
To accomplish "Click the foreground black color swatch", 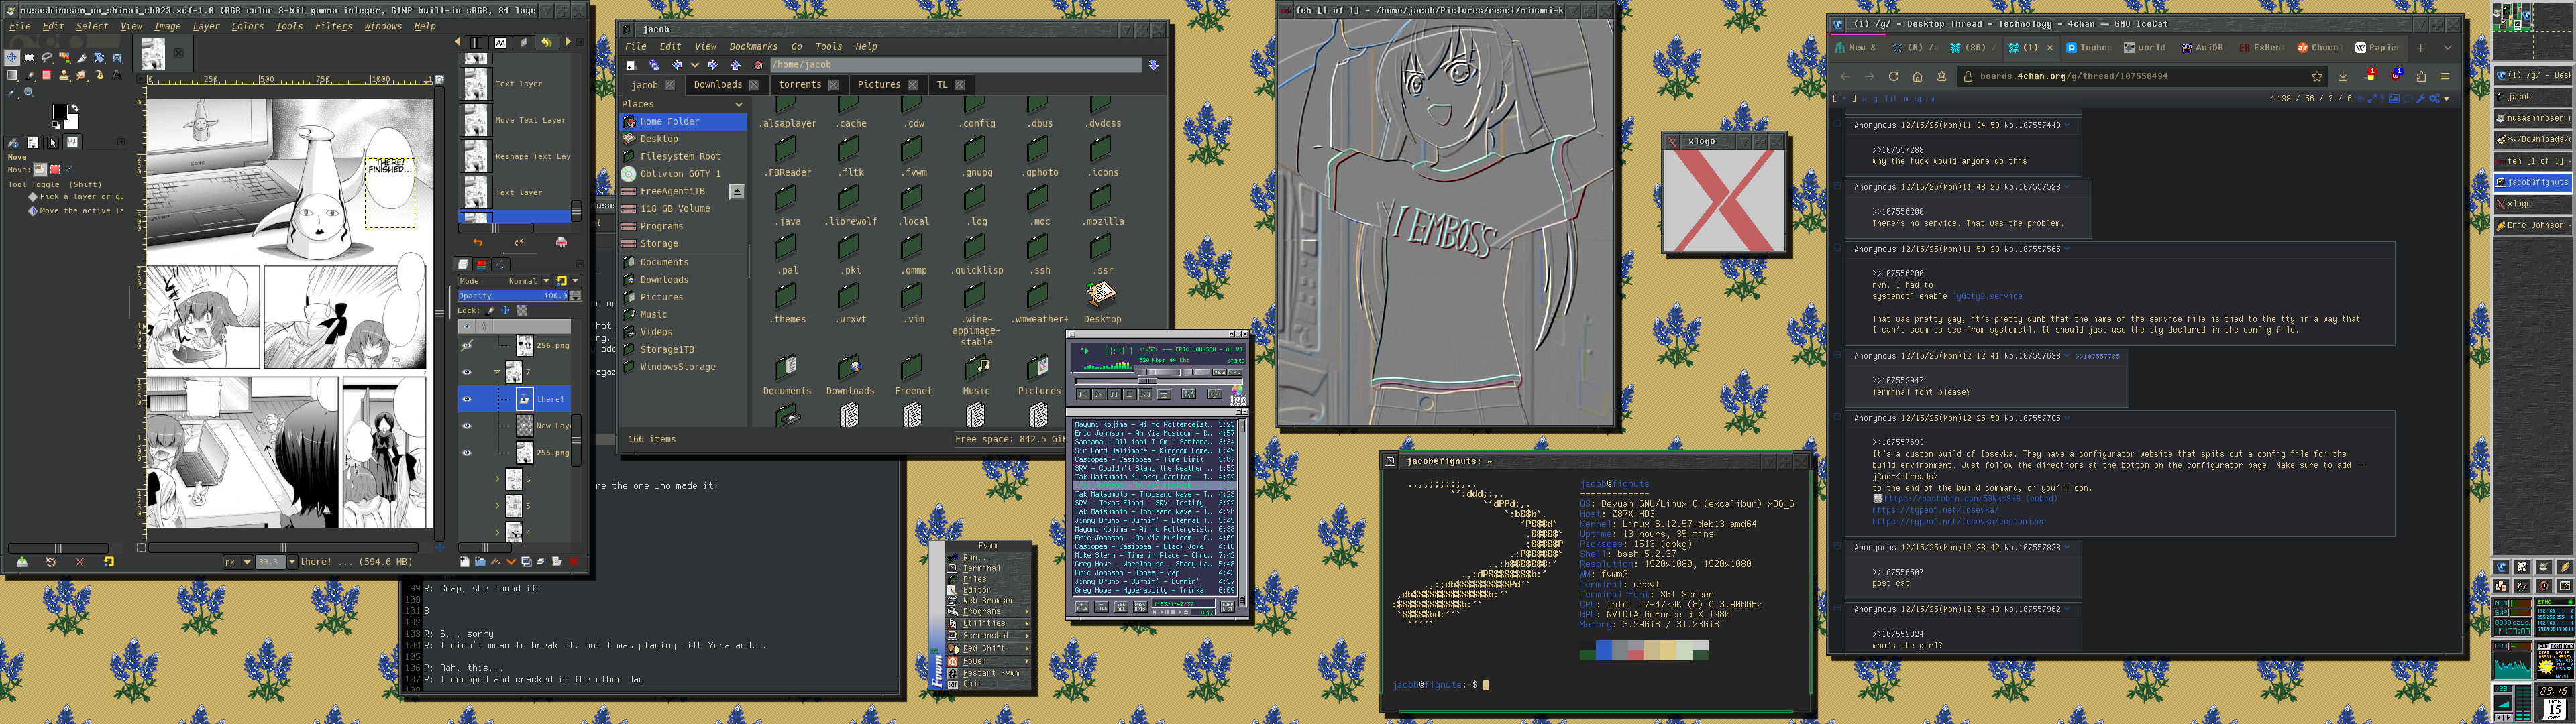I will [x=59, y=112].
